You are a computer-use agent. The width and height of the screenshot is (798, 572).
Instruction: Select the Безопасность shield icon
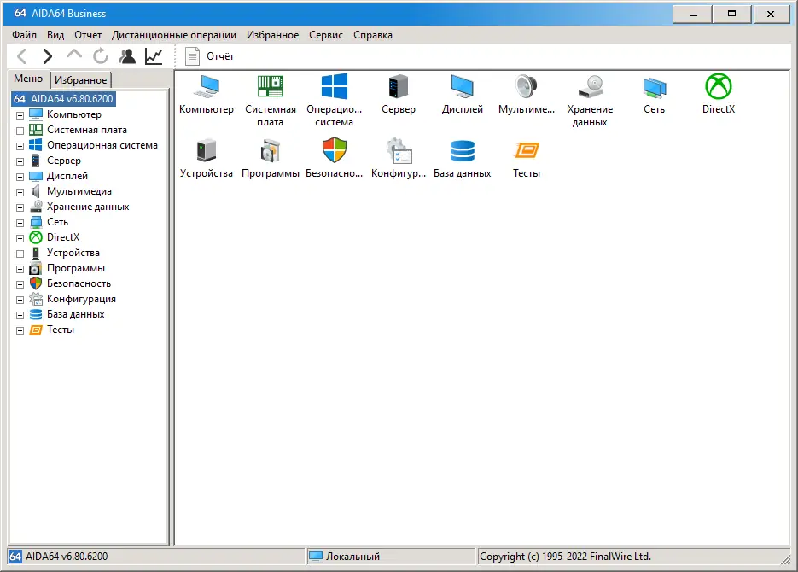coord(334,152)
